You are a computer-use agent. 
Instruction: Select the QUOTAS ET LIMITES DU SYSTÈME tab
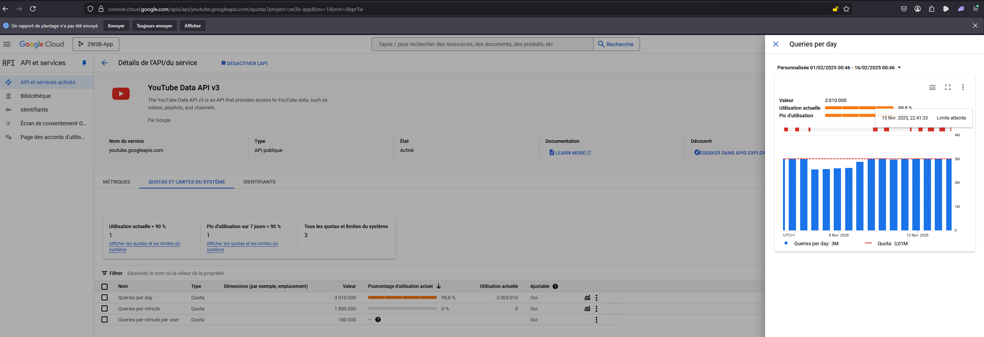pos(187,182)
